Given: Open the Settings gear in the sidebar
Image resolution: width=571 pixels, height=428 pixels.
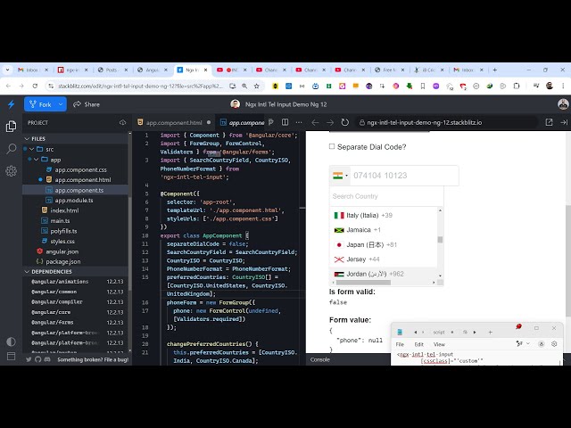Looking at the screenshot, I should click(x=11, y=170).
